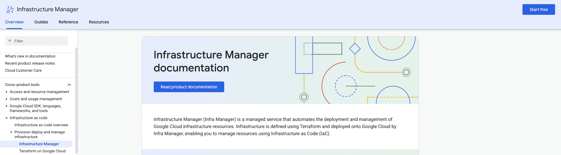The height and width of the screenshot is (155, 561).
Task: Focus the sidebar Filter input field
Action: (36, 41)
